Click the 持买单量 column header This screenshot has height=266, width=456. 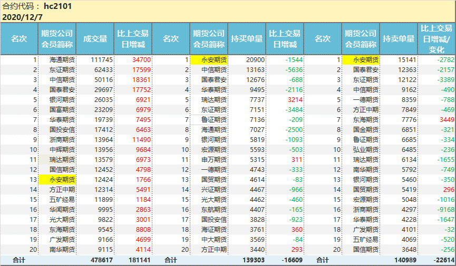(x=247, y=38)
